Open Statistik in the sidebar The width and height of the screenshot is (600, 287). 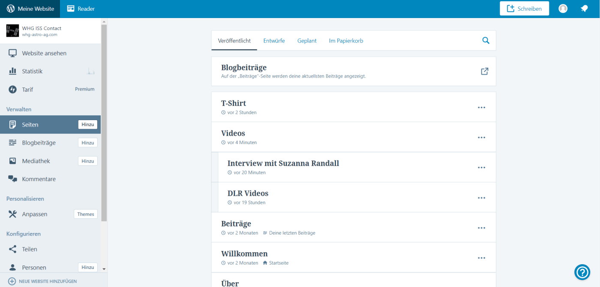32,71
